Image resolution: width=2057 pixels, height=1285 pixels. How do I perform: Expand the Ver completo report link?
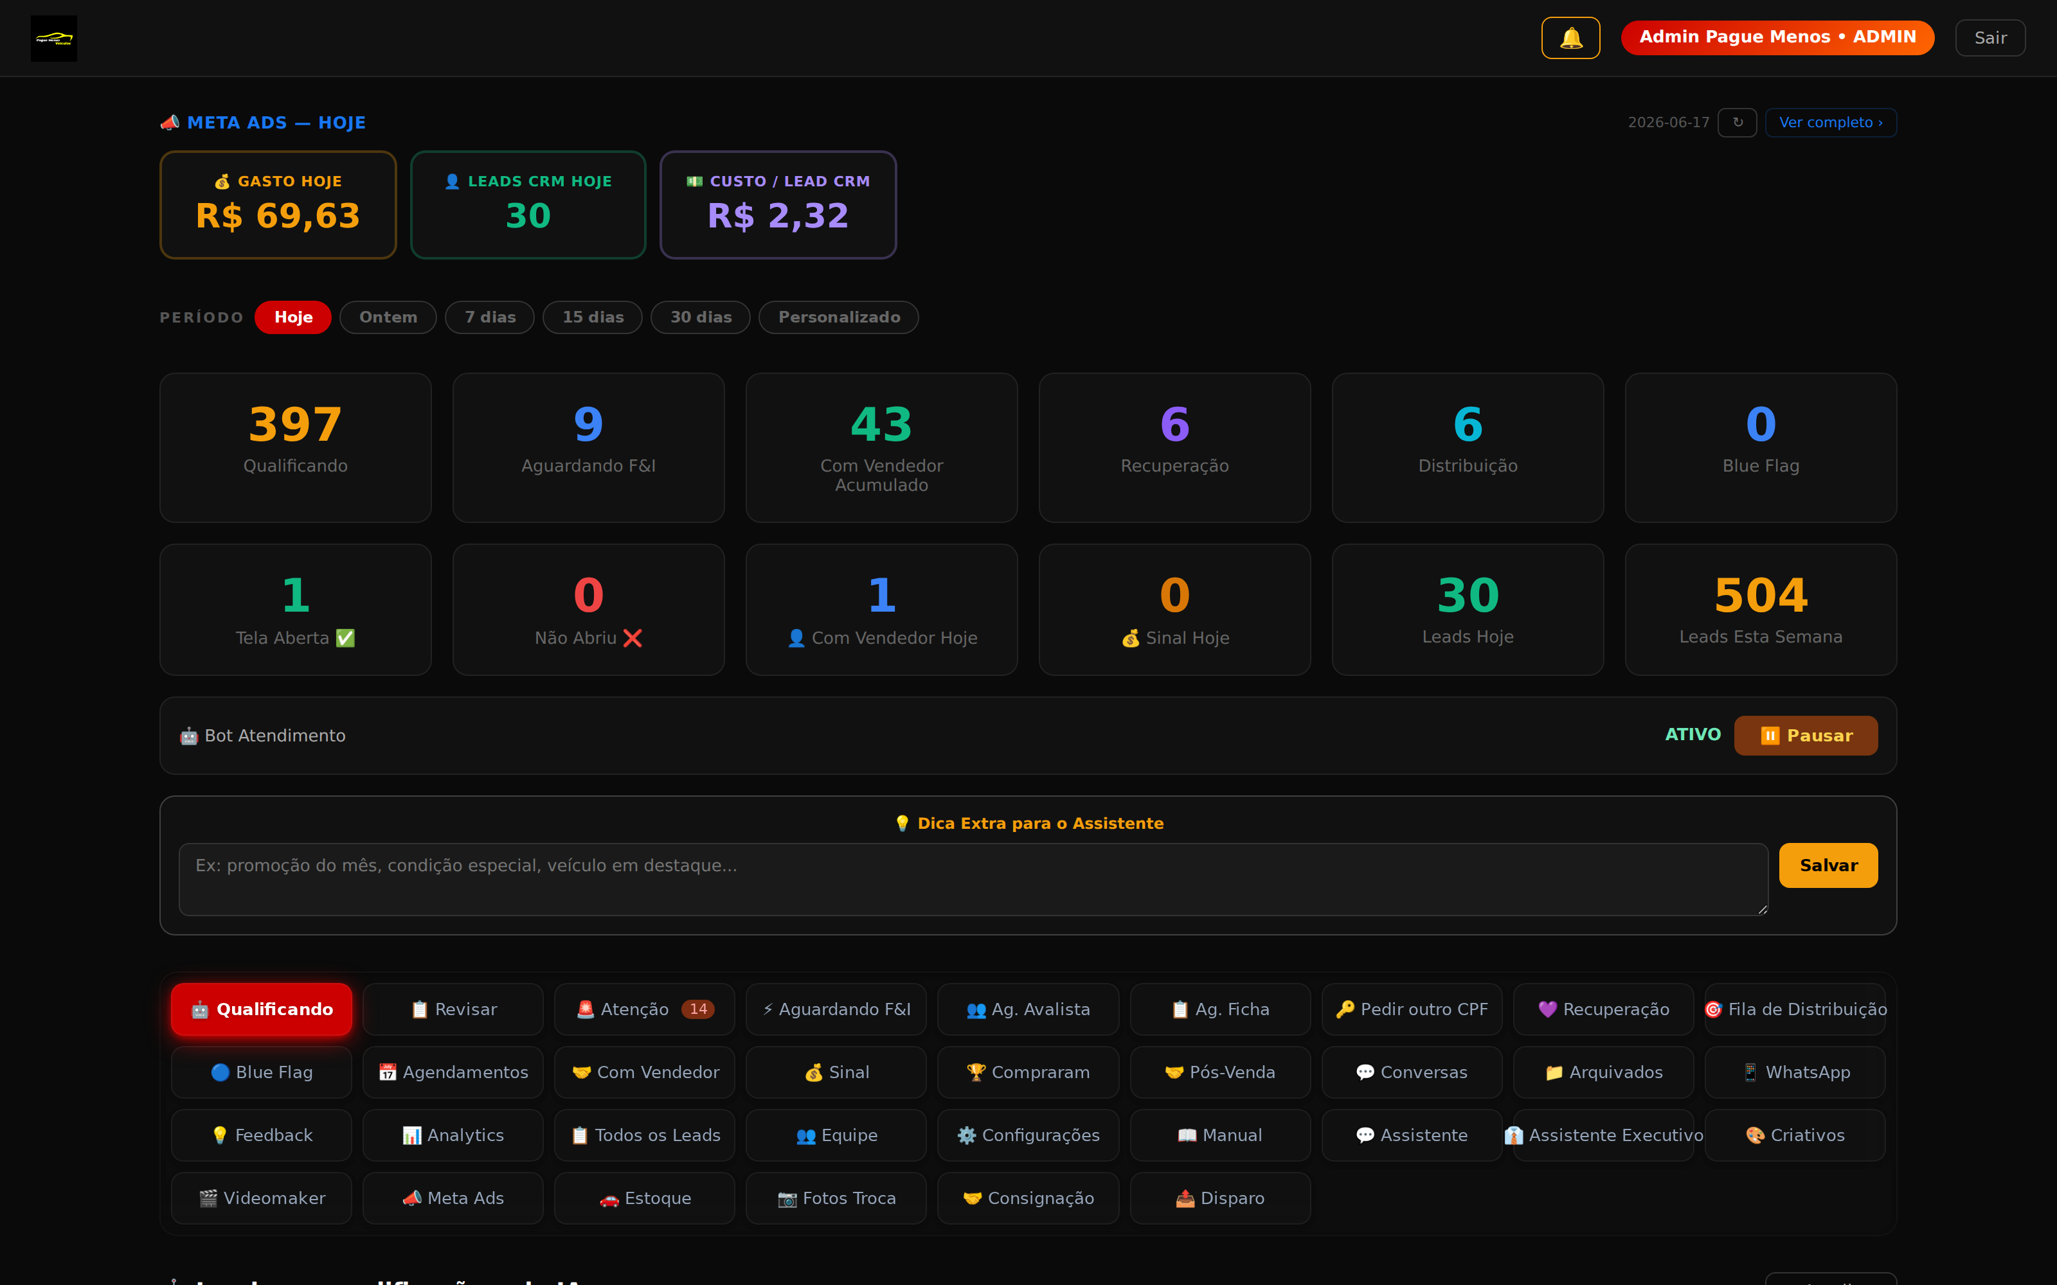click(x=1830, y=122)
